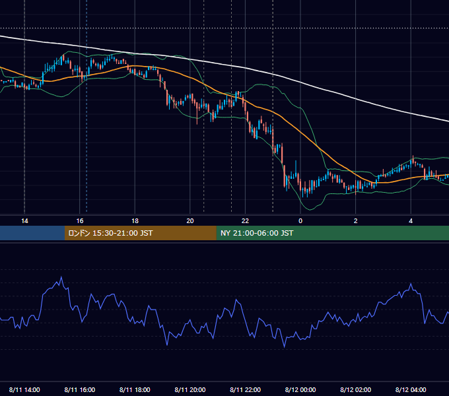The image size is (449, 396).
Task: Click the hour label 20 on price chart axis
Action: pos(190,221)
